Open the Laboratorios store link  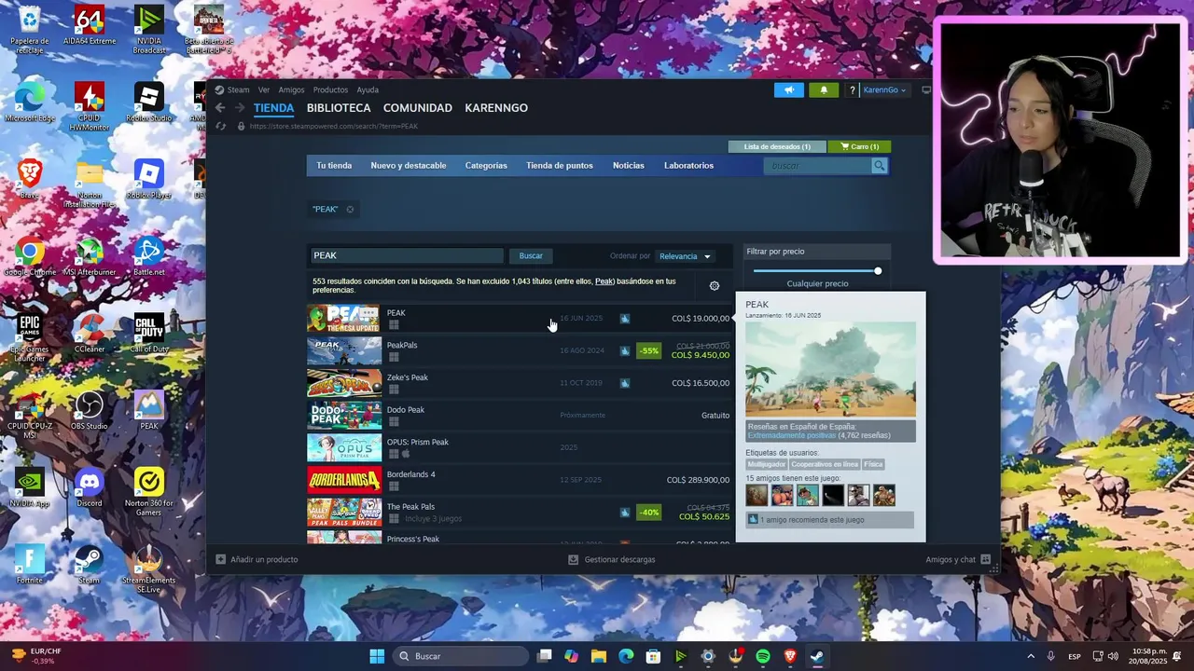coord(688,166)
